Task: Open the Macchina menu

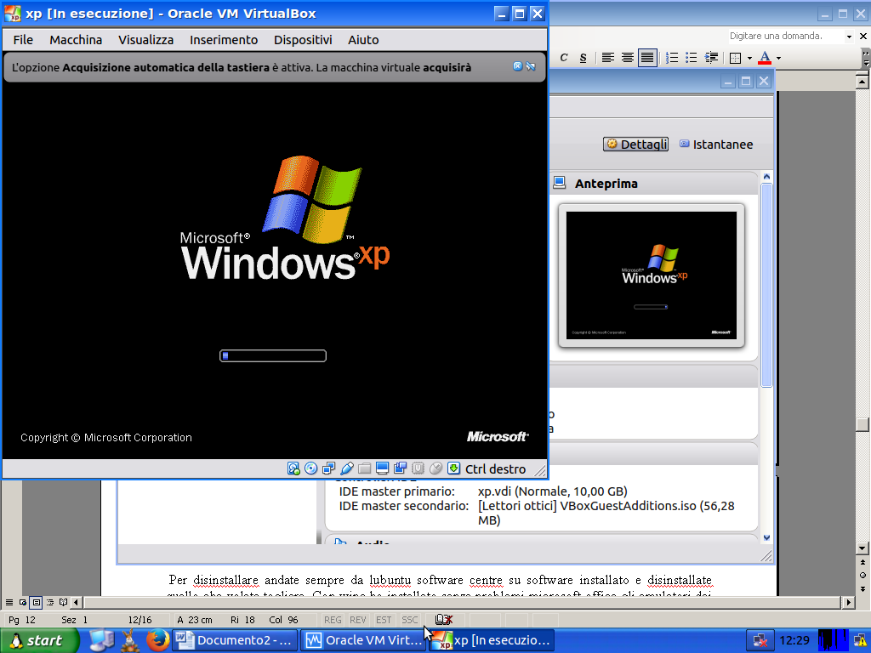Action: click(x=76, y=40)
